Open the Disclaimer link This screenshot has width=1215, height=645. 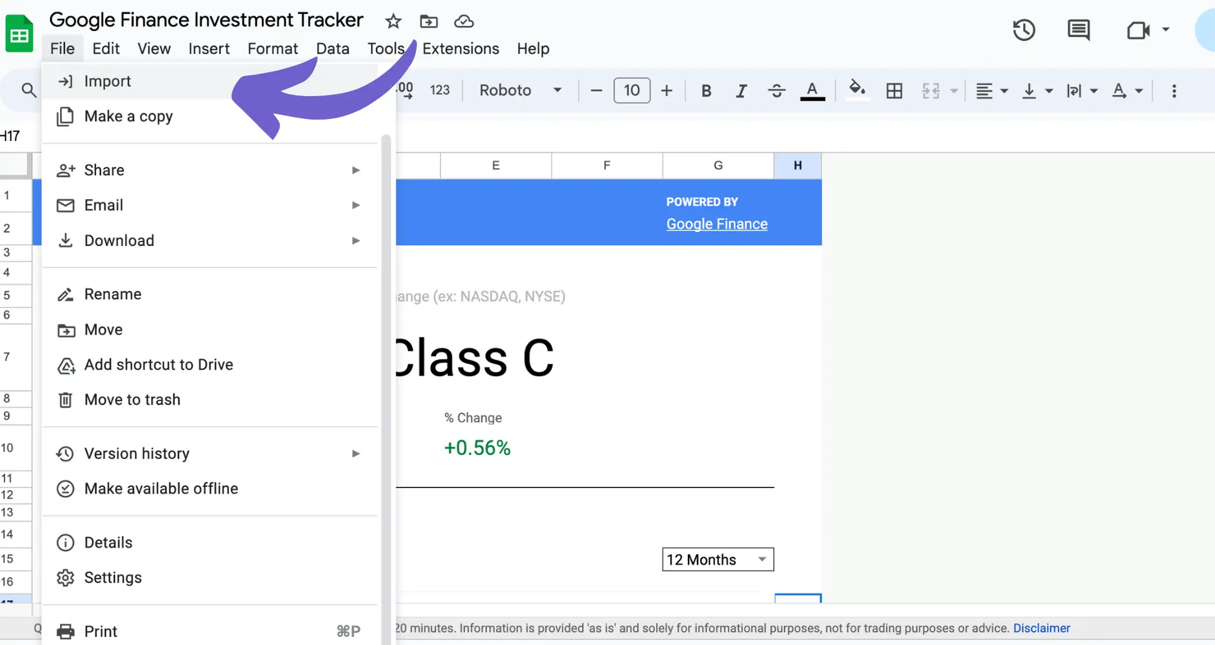(1042, 629)
